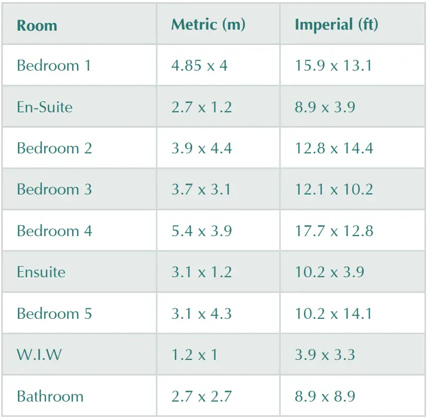Click the 3.9 x 3.3 imperial cell

point(325,355)
